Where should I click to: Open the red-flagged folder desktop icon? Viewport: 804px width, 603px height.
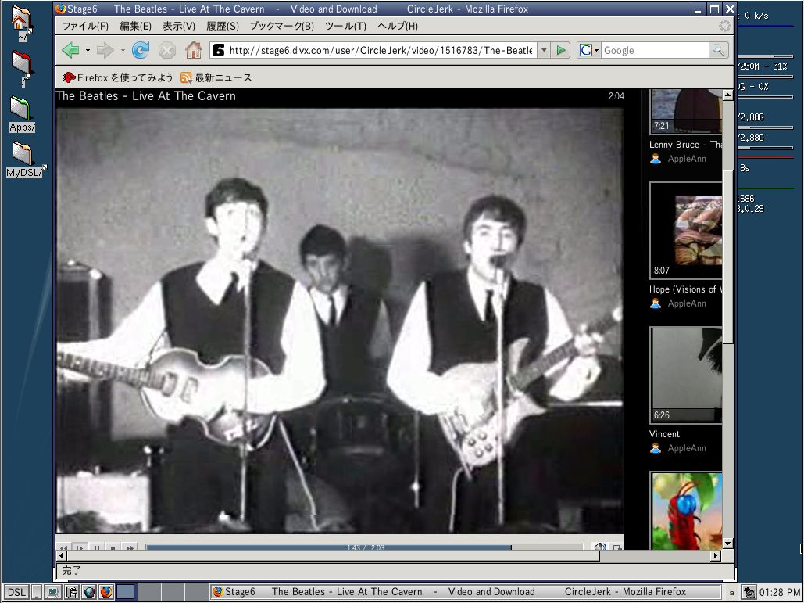[23, 67]
